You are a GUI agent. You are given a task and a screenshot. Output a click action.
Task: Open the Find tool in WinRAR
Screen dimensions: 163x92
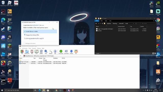pyautogui.click(x=46, y=52)
